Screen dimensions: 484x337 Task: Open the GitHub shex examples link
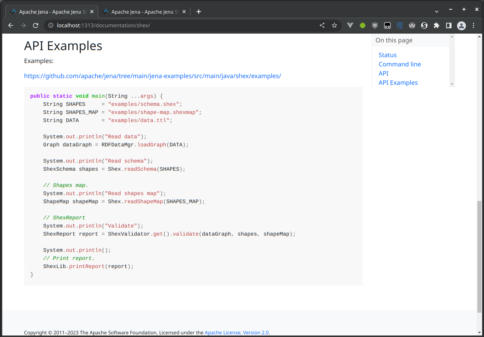pos(153,76)
